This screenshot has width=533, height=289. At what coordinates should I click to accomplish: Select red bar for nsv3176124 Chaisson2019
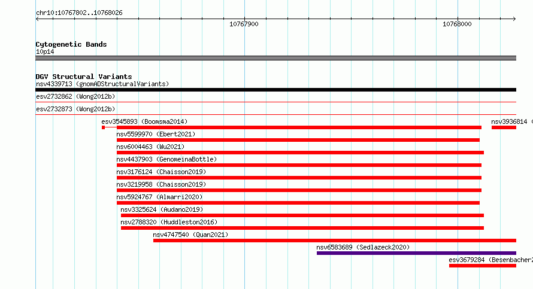pos(299,178)
